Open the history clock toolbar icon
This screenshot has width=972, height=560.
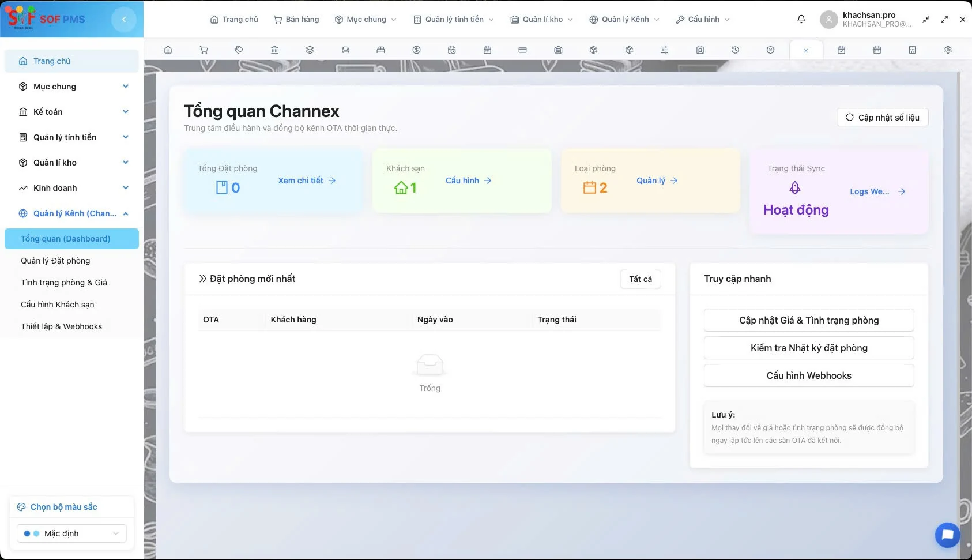click(735, 50)
